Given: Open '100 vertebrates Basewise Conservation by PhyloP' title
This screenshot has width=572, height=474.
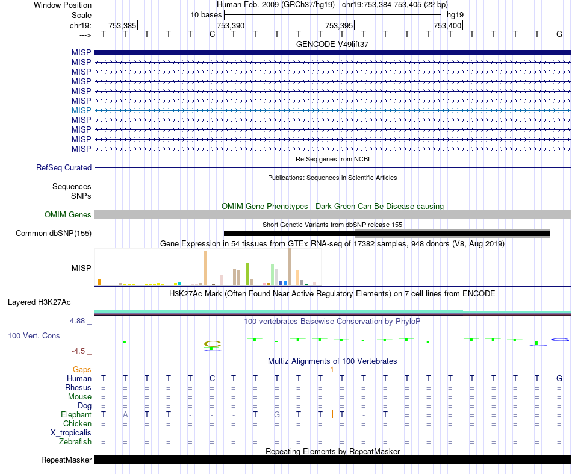Looking at the screenshot, I should 332,322.
